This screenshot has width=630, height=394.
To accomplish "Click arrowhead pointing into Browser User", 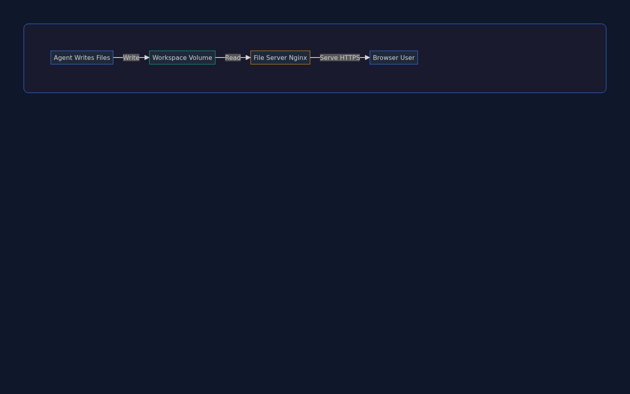I will [367, 58].
